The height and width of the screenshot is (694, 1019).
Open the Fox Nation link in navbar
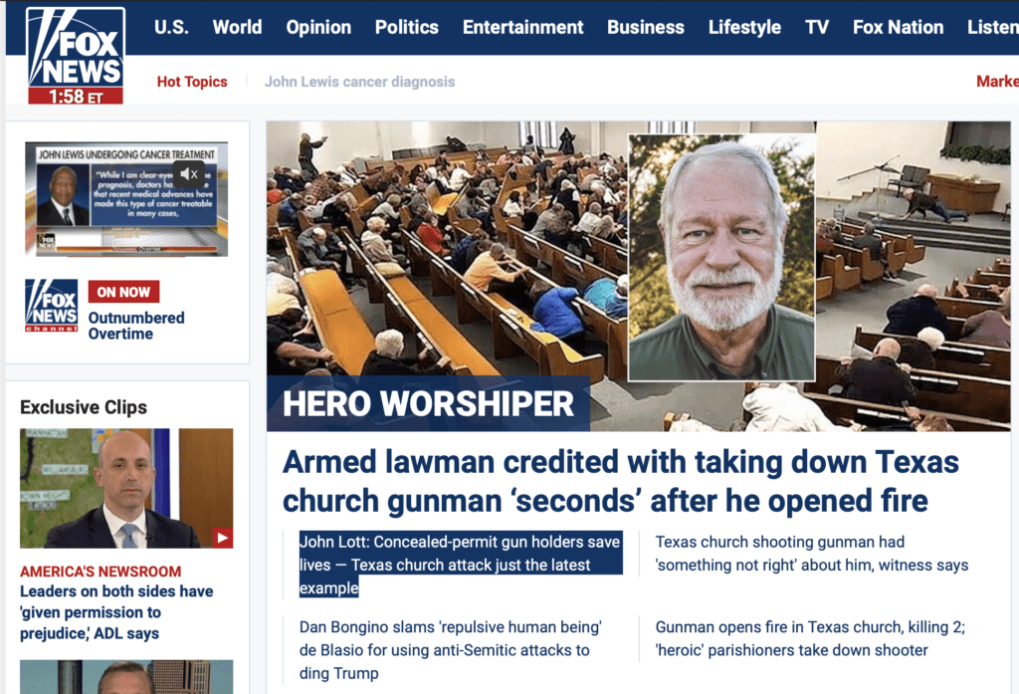898,27
